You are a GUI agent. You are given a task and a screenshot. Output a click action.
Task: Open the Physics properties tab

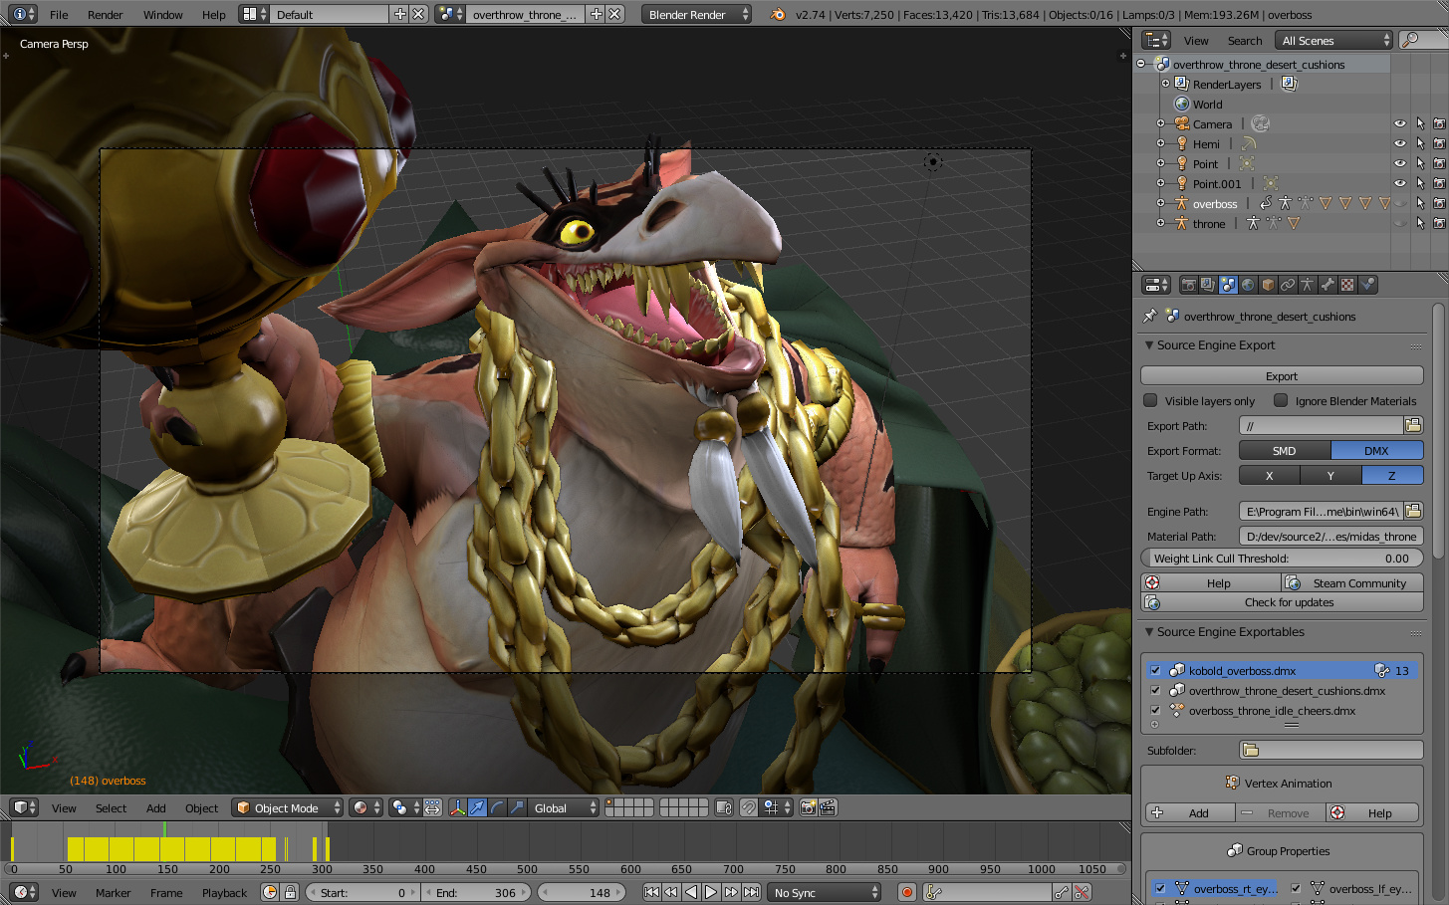(1367, 285)
